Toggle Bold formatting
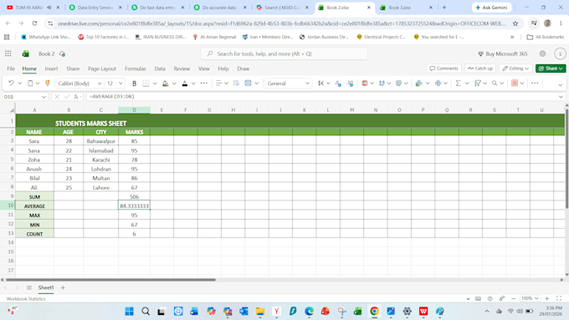The width and height of the screenshot is (569, 320). [134, 84]
